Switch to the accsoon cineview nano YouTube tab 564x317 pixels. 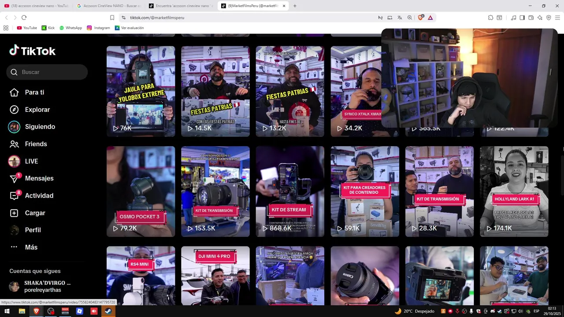coord(36,6)
